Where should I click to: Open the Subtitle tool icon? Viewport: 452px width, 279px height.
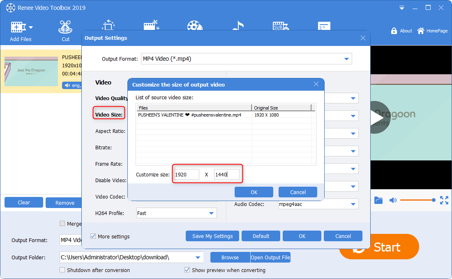[x=280, y=25]
